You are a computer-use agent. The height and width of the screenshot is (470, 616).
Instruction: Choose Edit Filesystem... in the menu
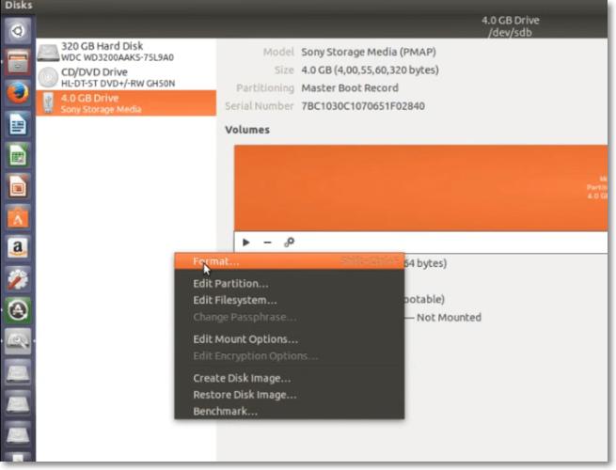tap(290, 300)
